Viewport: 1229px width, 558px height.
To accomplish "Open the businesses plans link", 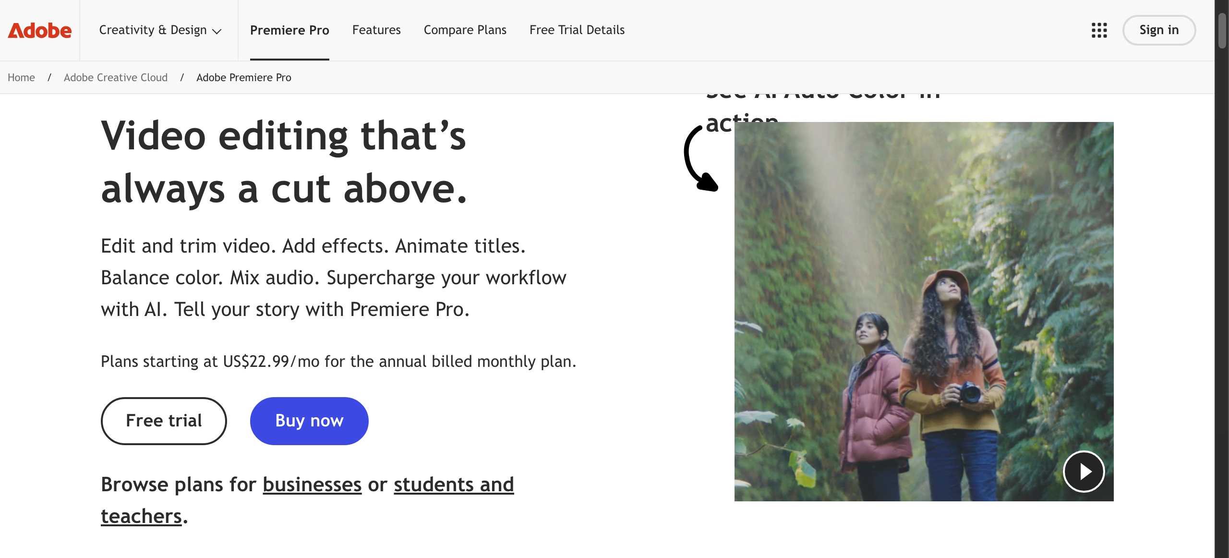I will coord(312,485).
